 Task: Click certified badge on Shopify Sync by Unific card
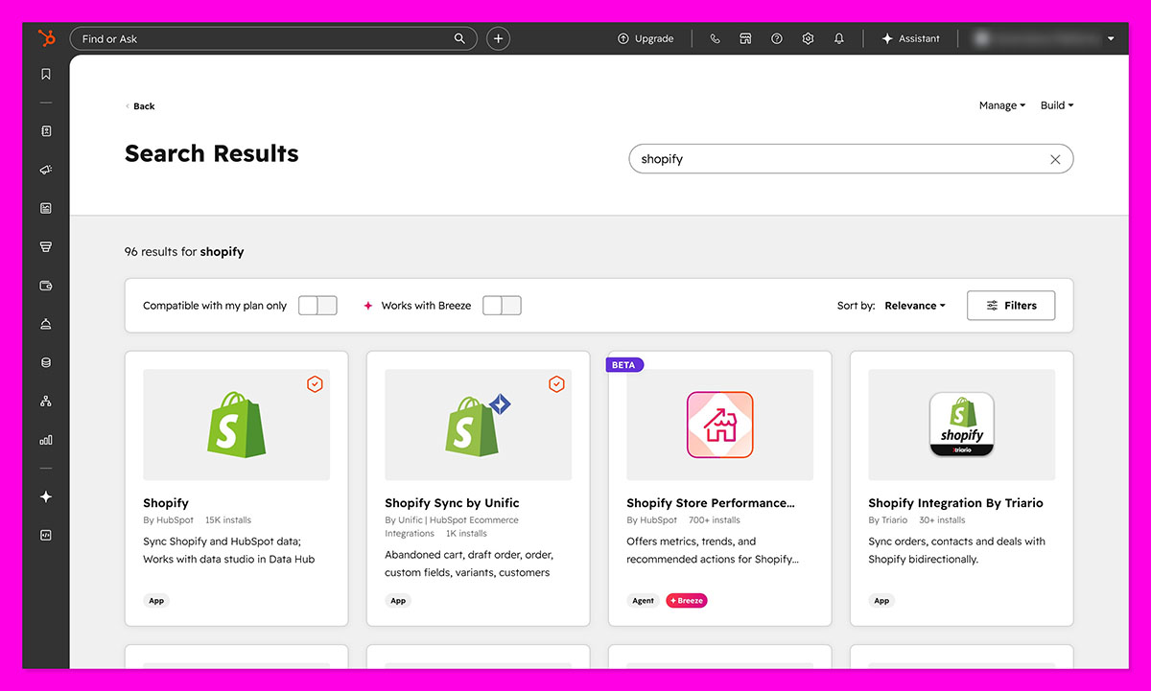tap(556, 384)
